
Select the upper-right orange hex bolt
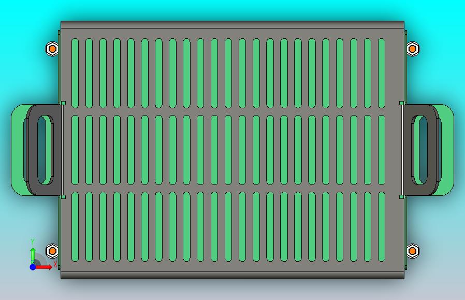click(x=413, y=48)
